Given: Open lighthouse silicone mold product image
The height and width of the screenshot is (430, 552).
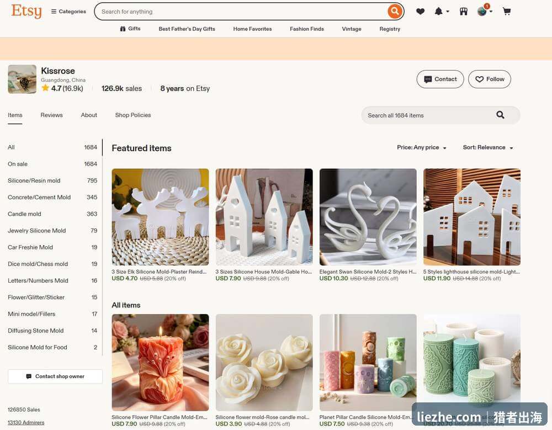Looking at the screenshot, I should pyautogui.click(x=472, y=217).
